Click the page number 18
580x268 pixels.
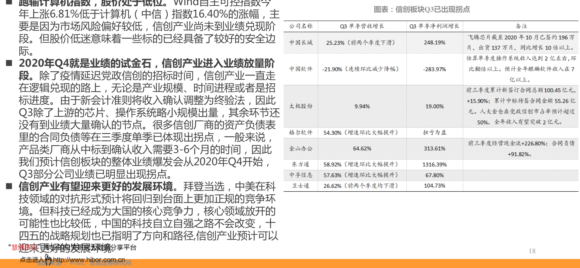pyautogui.click(x=532, y=251)
